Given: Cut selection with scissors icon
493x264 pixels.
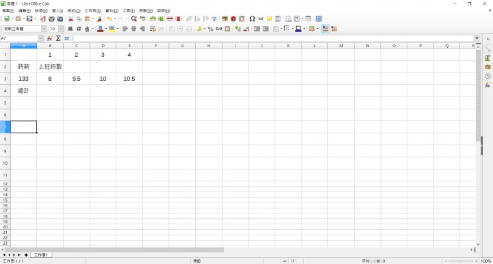Looking at the screenshot, I should tap(71, 19).
